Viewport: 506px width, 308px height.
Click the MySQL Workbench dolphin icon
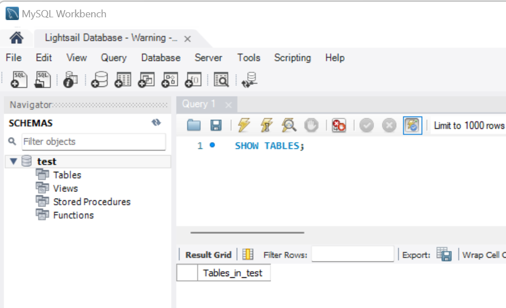[12, 13]
